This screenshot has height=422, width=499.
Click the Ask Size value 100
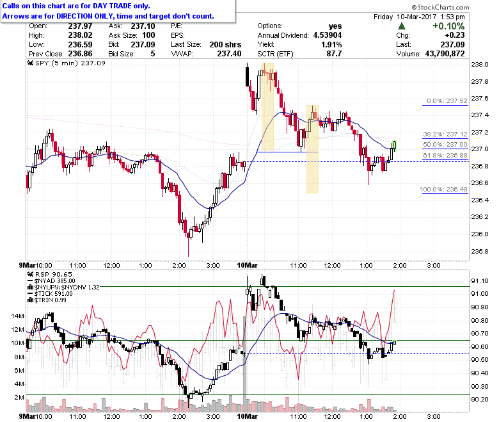click(x=148, y=35)
